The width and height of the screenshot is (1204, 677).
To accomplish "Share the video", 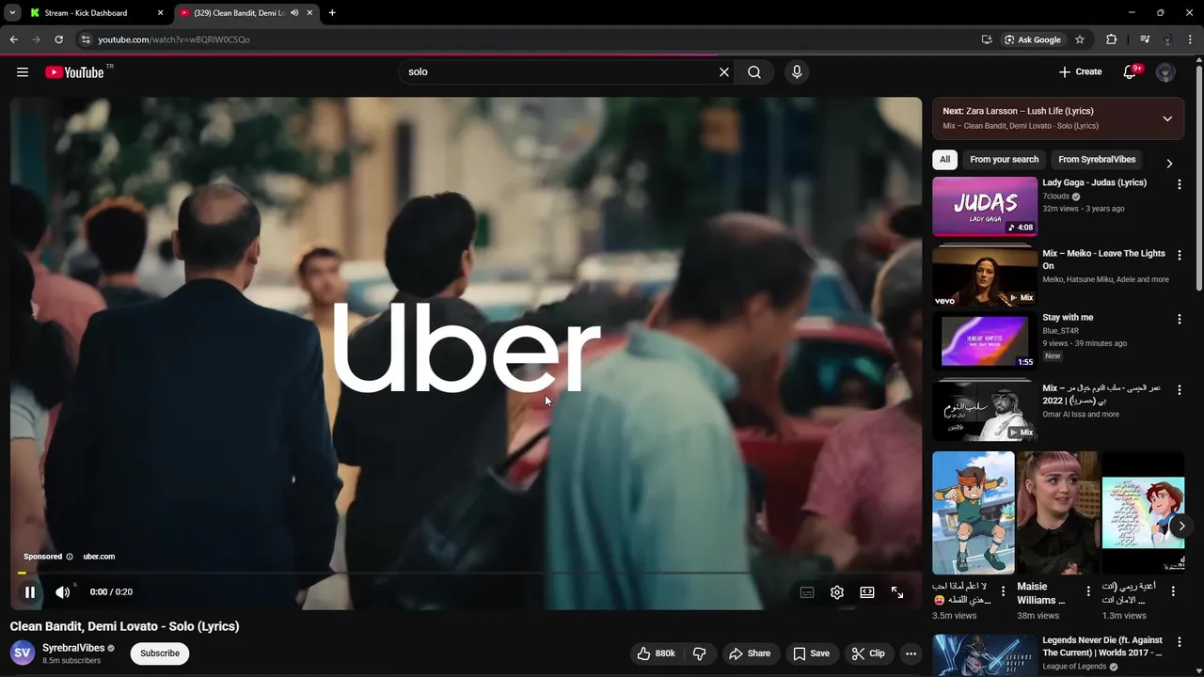I will click(750, 653).
